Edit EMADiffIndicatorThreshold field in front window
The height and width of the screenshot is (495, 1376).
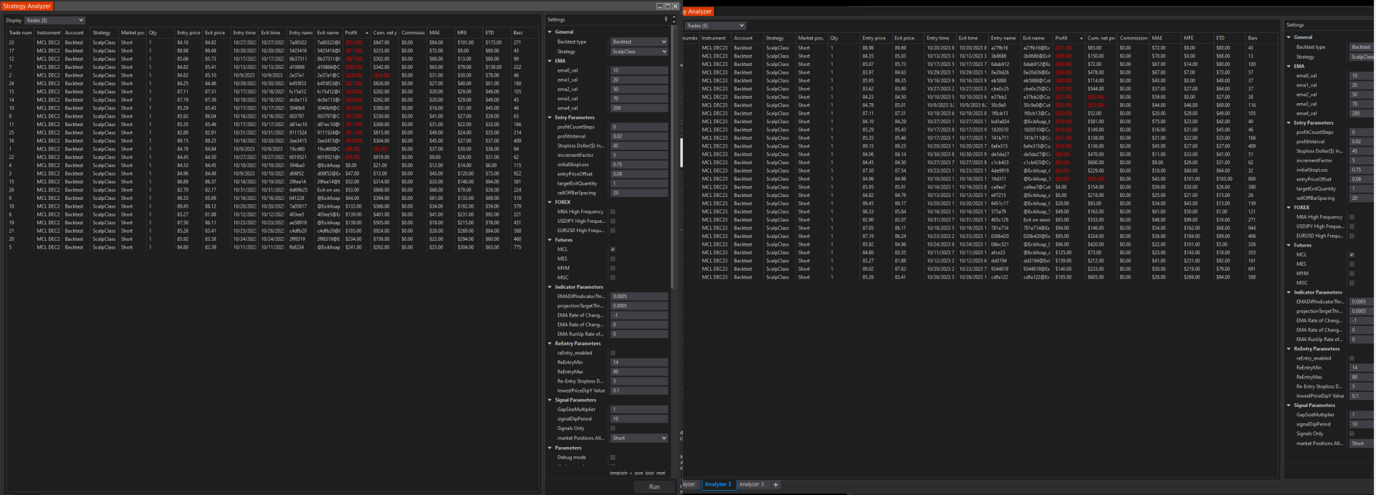pos(639,297)
